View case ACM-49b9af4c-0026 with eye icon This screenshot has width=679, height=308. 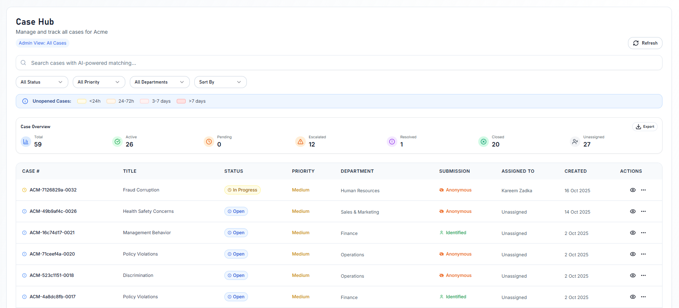coord(633,211)
